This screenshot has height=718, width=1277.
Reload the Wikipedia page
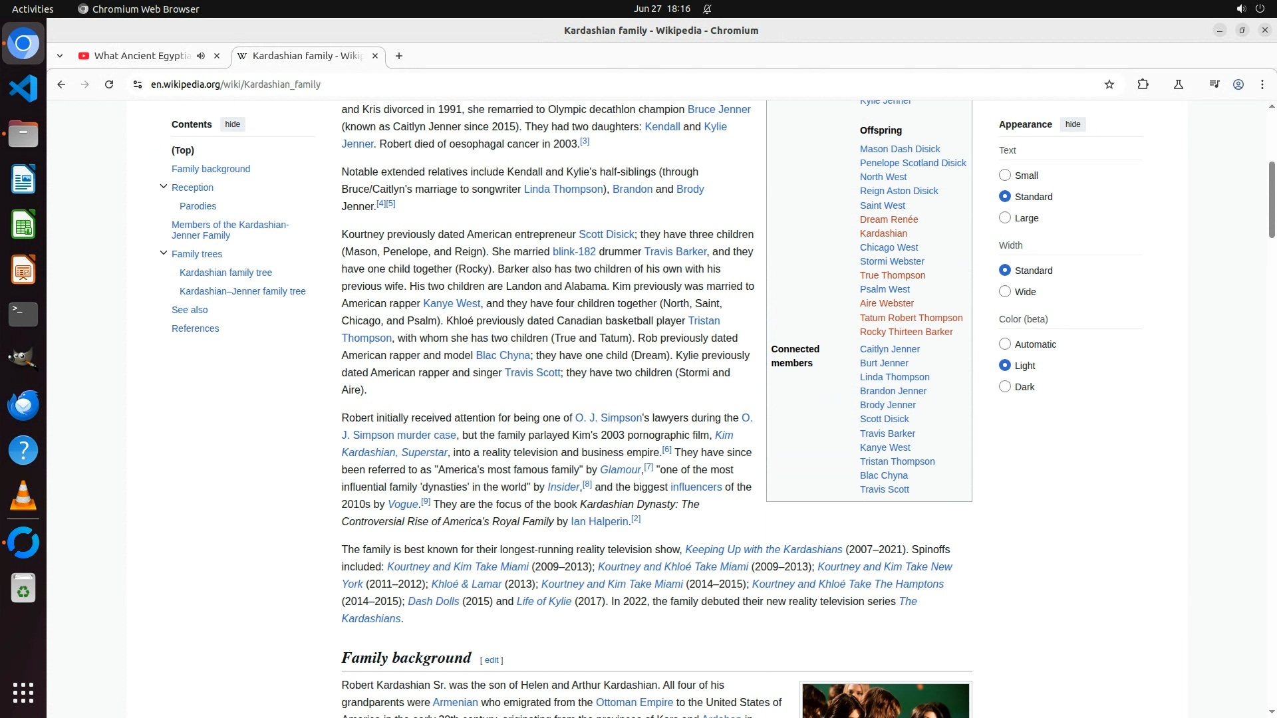pyautogui.click(x=109, y=84)
